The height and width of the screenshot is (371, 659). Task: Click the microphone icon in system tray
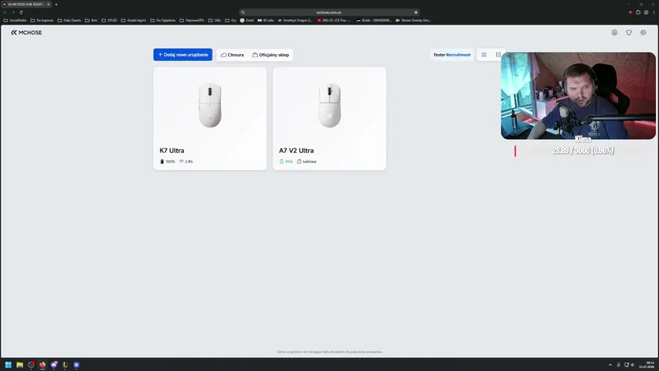[618, 365]
